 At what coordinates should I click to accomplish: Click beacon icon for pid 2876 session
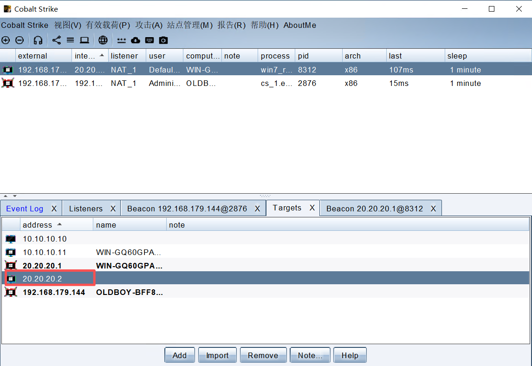(x=8, y=83)
